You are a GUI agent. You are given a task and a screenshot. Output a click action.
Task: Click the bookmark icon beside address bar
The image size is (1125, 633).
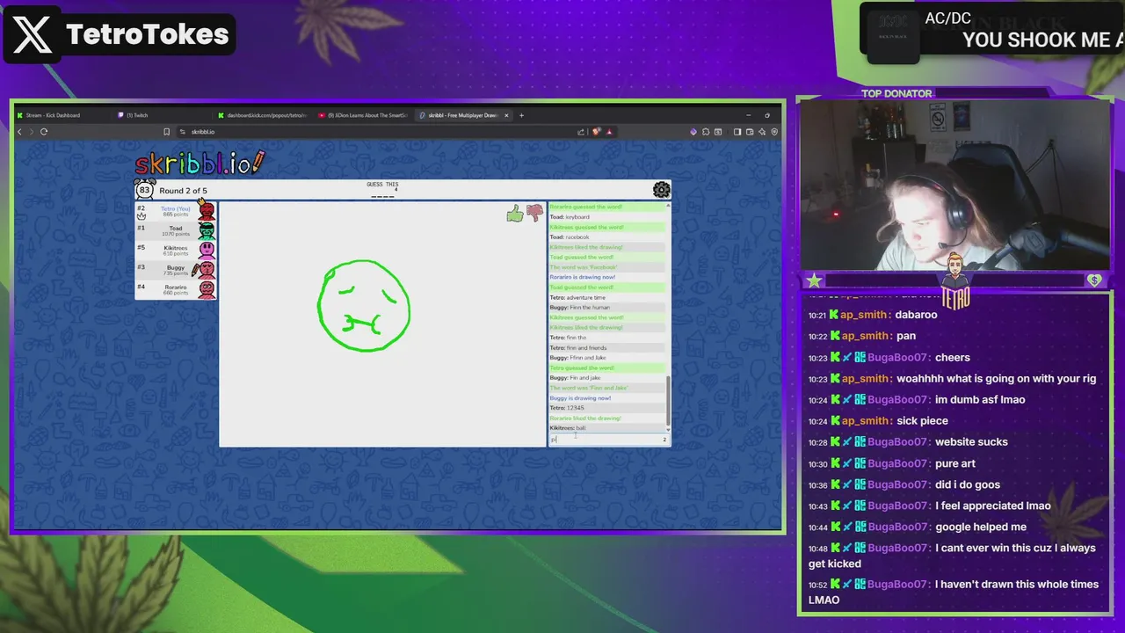coord(166,132)
